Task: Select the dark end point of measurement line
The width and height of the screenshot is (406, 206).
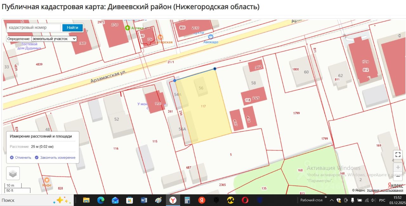Action: click(215, 69)
